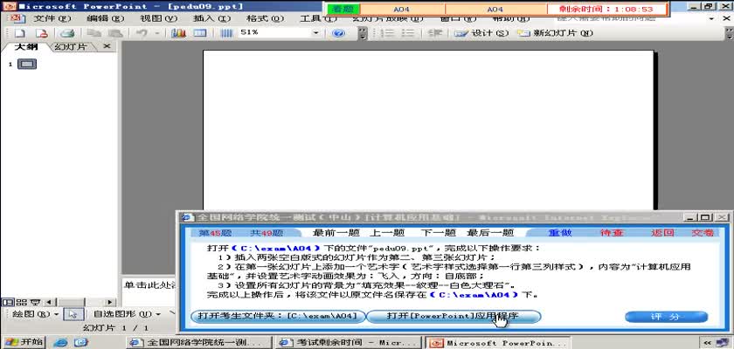Screen dimensions: 734x349
Task: Click the permission document icon
Action: coord(42,33)
